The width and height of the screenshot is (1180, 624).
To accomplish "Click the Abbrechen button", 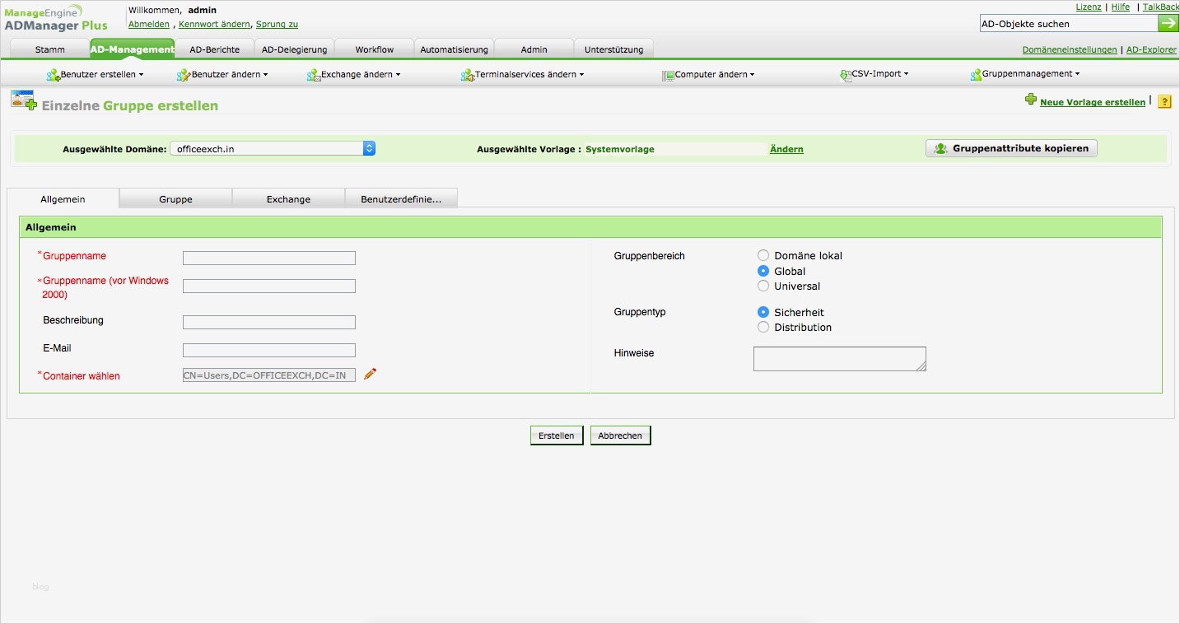I will 621,435.
